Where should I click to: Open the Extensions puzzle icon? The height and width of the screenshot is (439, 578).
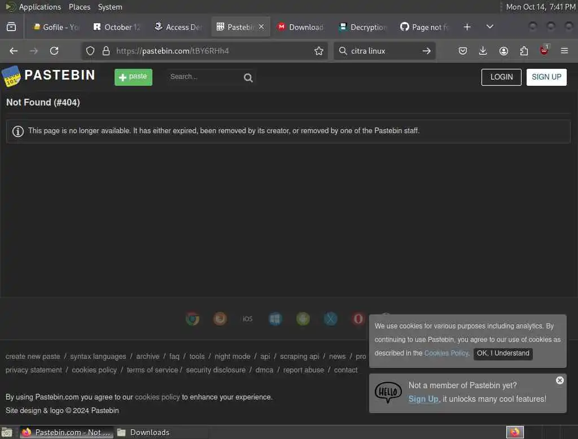[524, 51]
